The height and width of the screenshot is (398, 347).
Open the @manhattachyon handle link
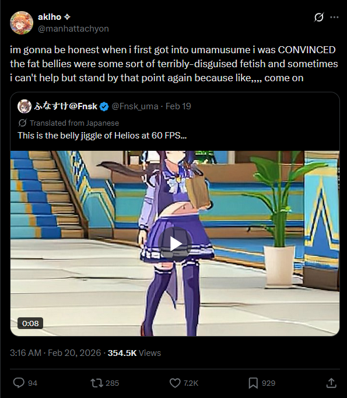click(x=73, y=29)
